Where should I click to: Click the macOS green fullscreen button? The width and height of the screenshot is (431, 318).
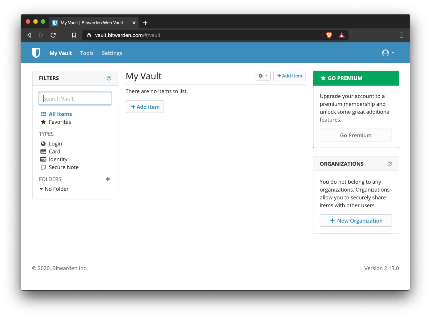point(43,22)
